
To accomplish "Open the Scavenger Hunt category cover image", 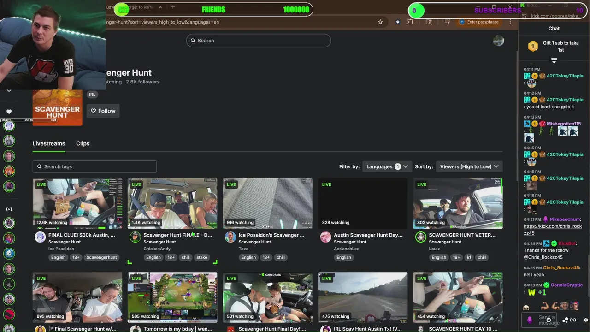I will [57, 107].
